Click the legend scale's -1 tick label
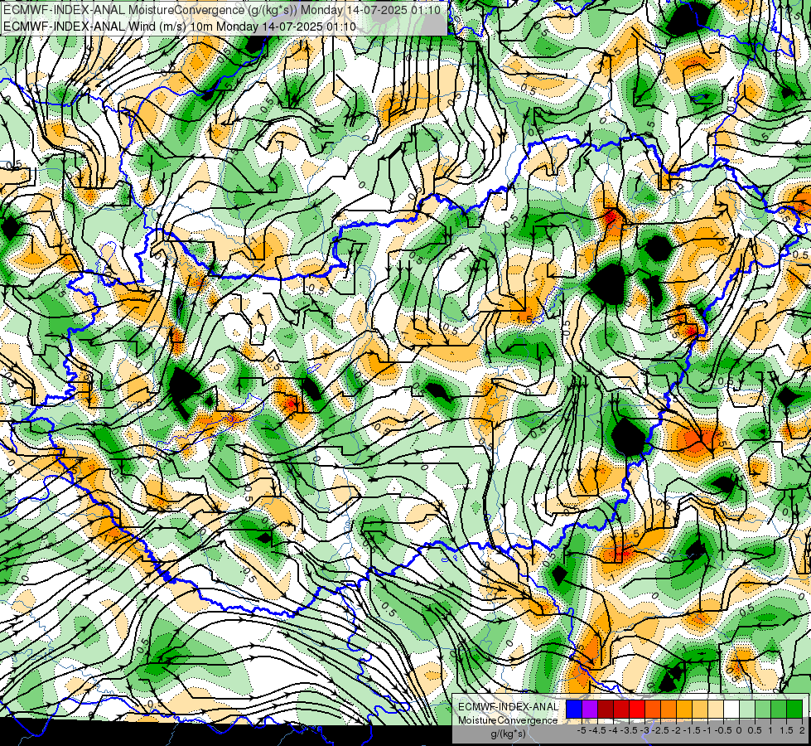 click(x=707, y=730)
